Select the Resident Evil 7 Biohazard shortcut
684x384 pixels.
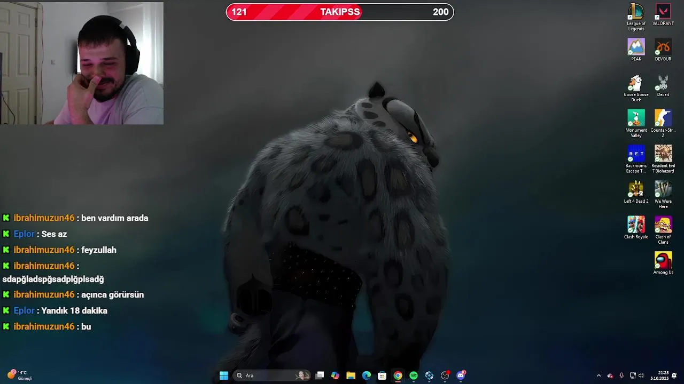coord(663,159)
